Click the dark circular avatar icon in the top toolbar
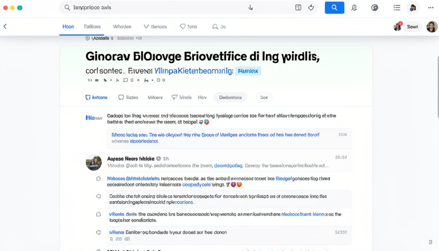The width and height of the screenshot is (439, 251). tap(412, 7)
